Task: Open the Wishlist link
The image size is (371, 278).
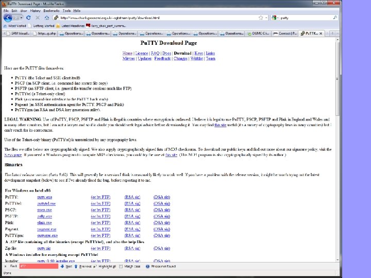Action: (197, 58)
